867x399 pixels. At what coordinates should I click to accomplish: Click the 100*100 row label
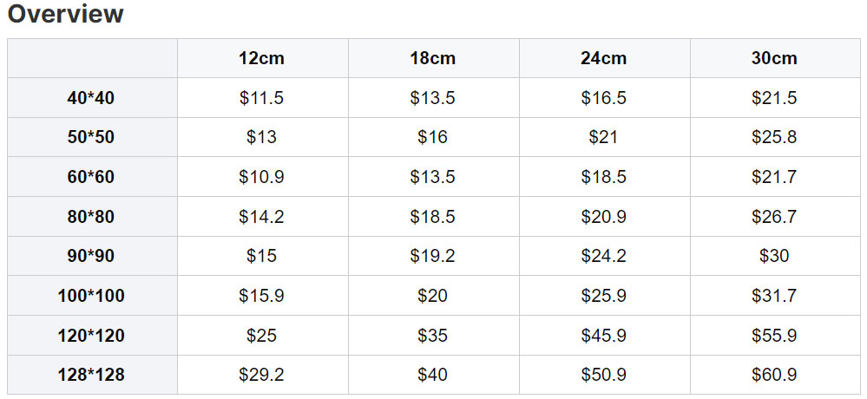tap(92, 296)
